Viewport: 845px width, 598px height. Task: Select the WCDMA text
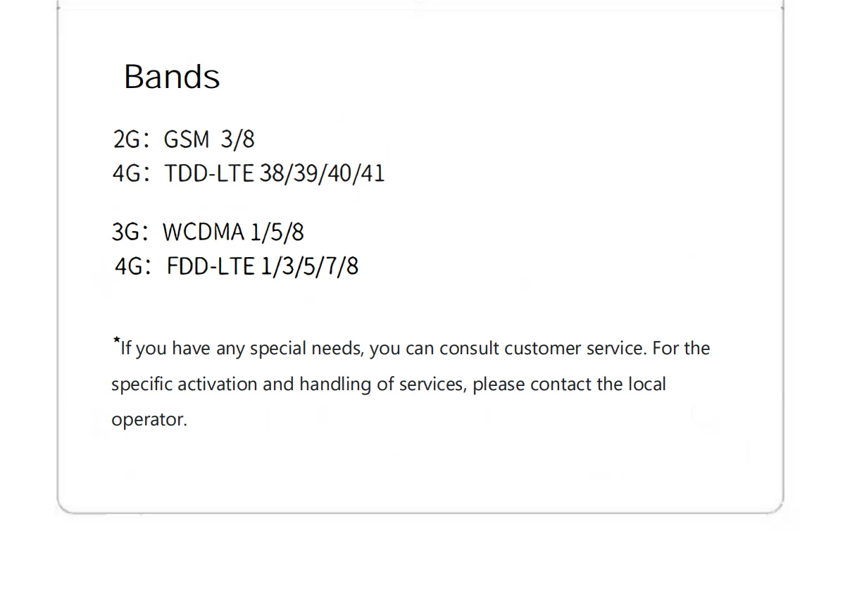pyautogui.click(x=204, y=232)
